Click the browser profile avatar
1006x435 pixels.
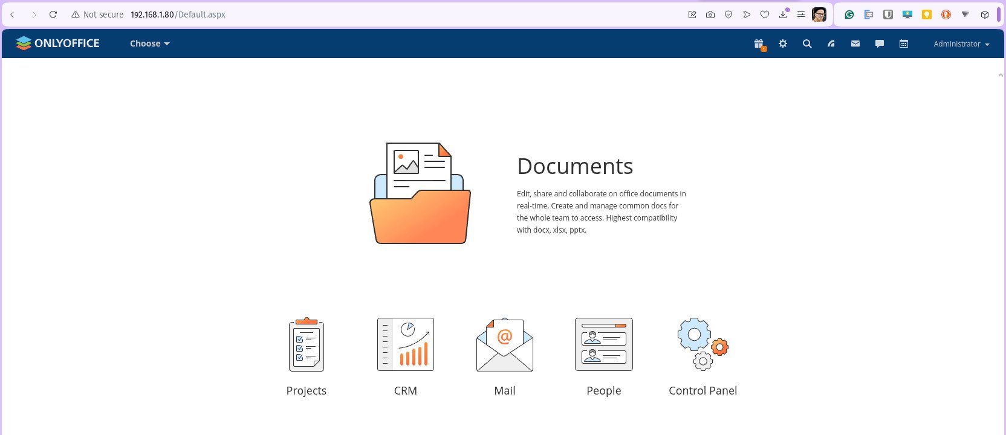click(x=819, y=14)
